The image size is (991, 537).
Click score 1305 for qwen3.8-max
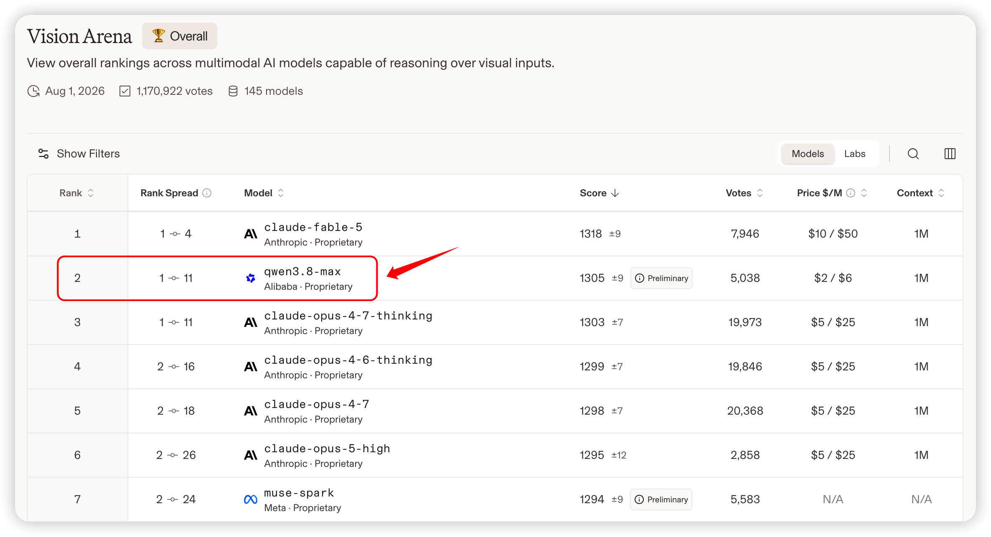pos(592,278)
